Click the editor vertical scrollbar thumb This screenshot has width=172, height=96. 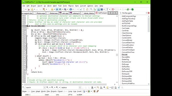117,55
